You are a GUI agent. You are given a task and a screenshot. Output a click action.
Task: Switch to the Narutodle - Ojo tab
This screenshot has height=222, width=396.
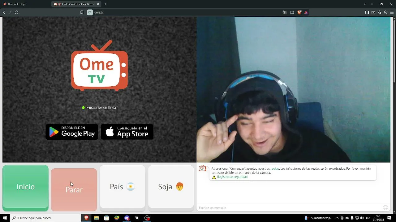(26, 4)
